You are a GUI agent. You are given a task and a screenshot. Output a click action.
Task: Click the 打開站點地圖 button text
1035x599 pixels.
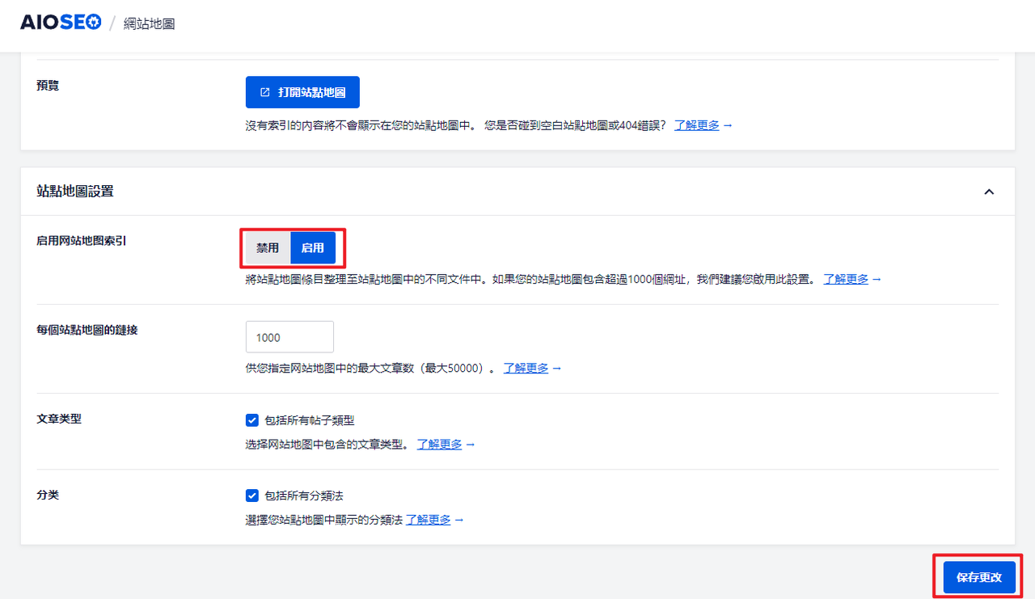(311, 93)
